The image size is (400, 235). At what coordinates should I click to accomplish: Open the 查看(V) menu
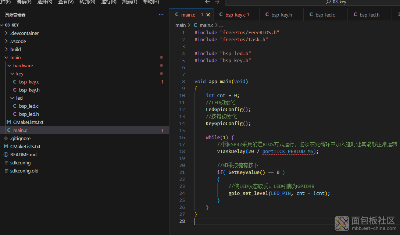[66, 2]
